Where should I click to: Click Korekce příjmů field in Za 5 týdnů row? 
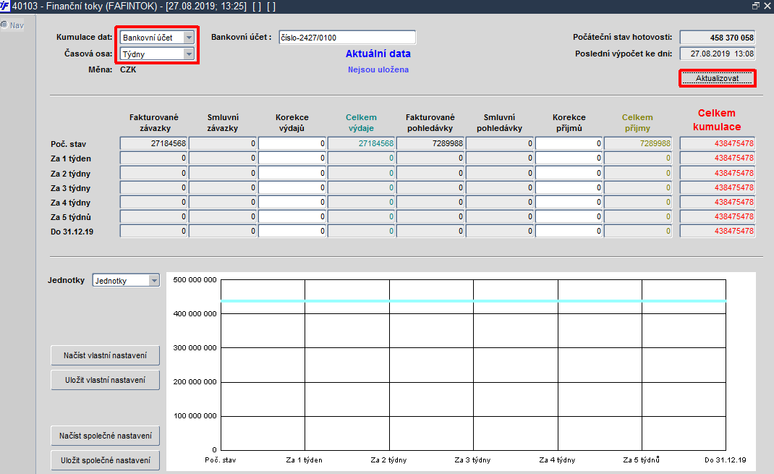pyautogui.click(x=569, y=216)
